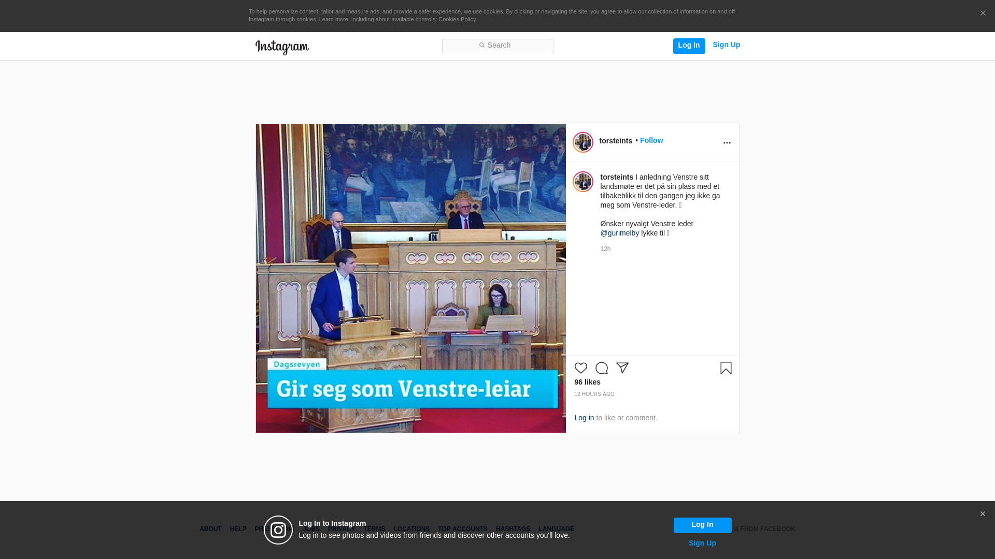Click the Search input field

click(x=497, y=46)
